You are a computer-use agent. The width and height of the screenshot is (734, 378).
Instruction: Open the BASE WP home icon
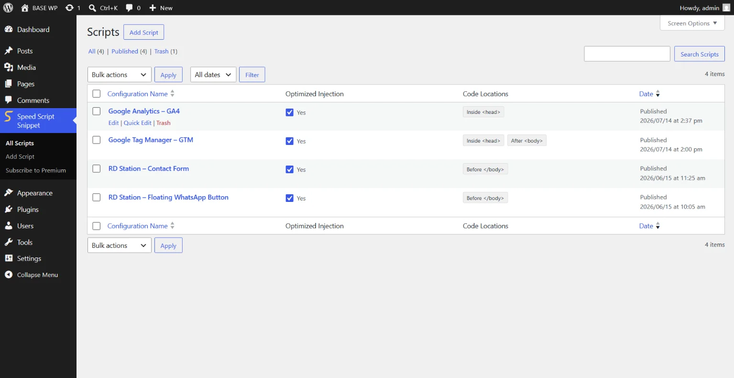click(25, 8)
